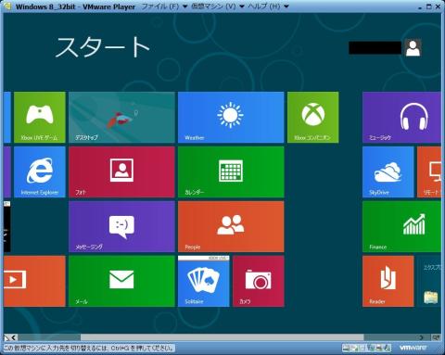Open the ヘルプ (H) menu
445x355 pixels.
coord(268,6)
